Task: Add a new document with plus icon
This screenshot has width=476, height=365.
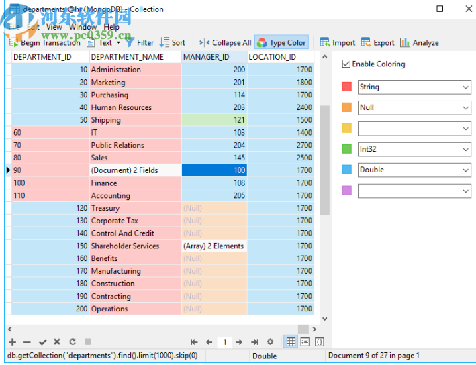Action: pos(13,342)
